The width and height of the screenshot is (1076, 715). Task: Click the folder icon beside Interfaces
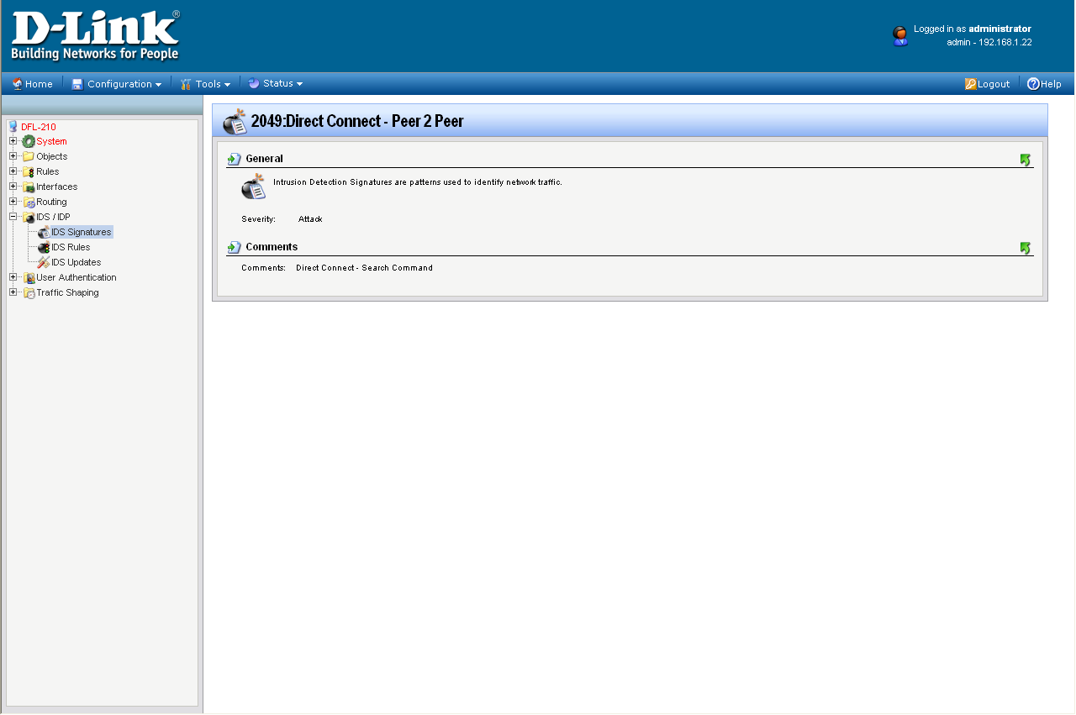[x=29, y=187]
